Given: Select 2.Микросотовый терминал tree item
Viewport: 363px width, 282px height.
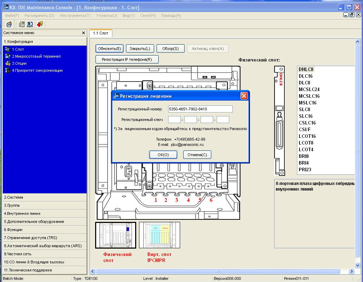Looking at the screenshot, I should click(x=37, y=56).
